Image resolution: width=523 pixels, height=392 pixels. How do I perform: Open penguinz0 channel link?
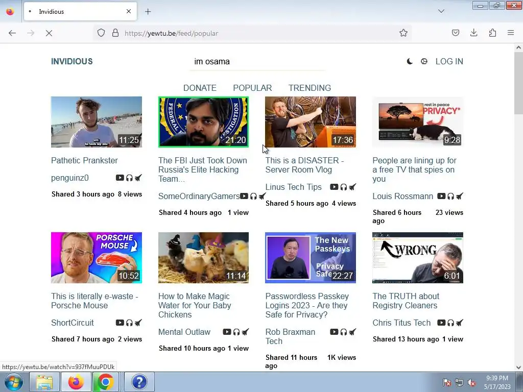pos(69,178)
